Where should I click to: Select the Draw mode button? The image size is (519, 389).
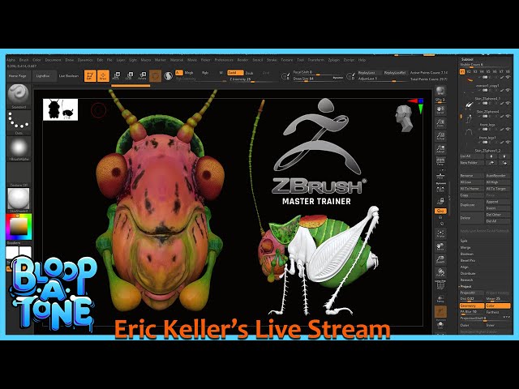pos(103,75)
